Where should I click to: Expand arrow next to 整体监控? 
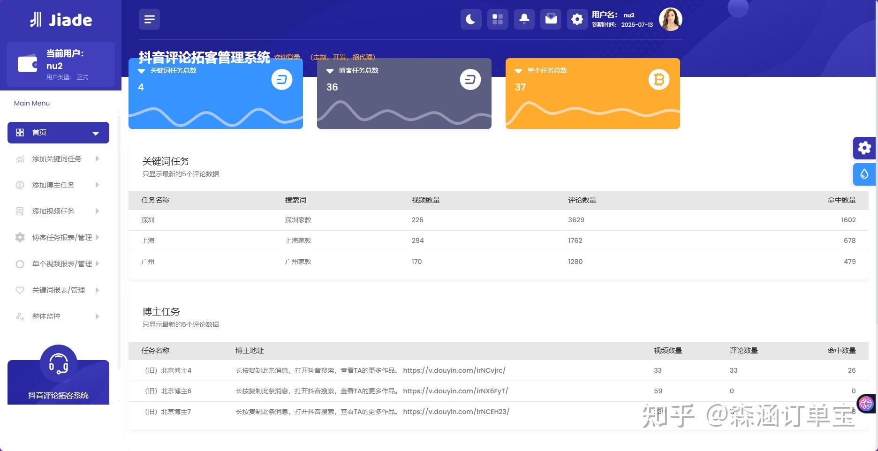pyautogui.click(x=97, y=316)
